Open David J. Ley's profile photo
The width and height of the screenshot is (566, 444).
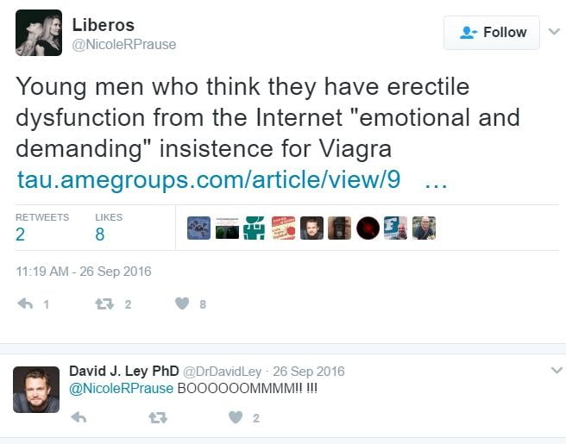point(36,390)
